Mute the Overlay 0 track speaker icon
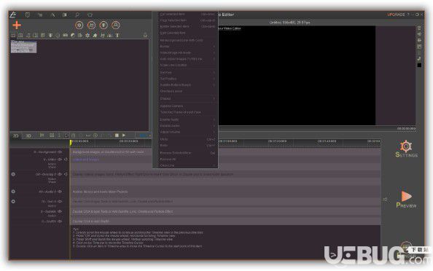The height and width of the screenshot is (271, 433). point(66,174)
